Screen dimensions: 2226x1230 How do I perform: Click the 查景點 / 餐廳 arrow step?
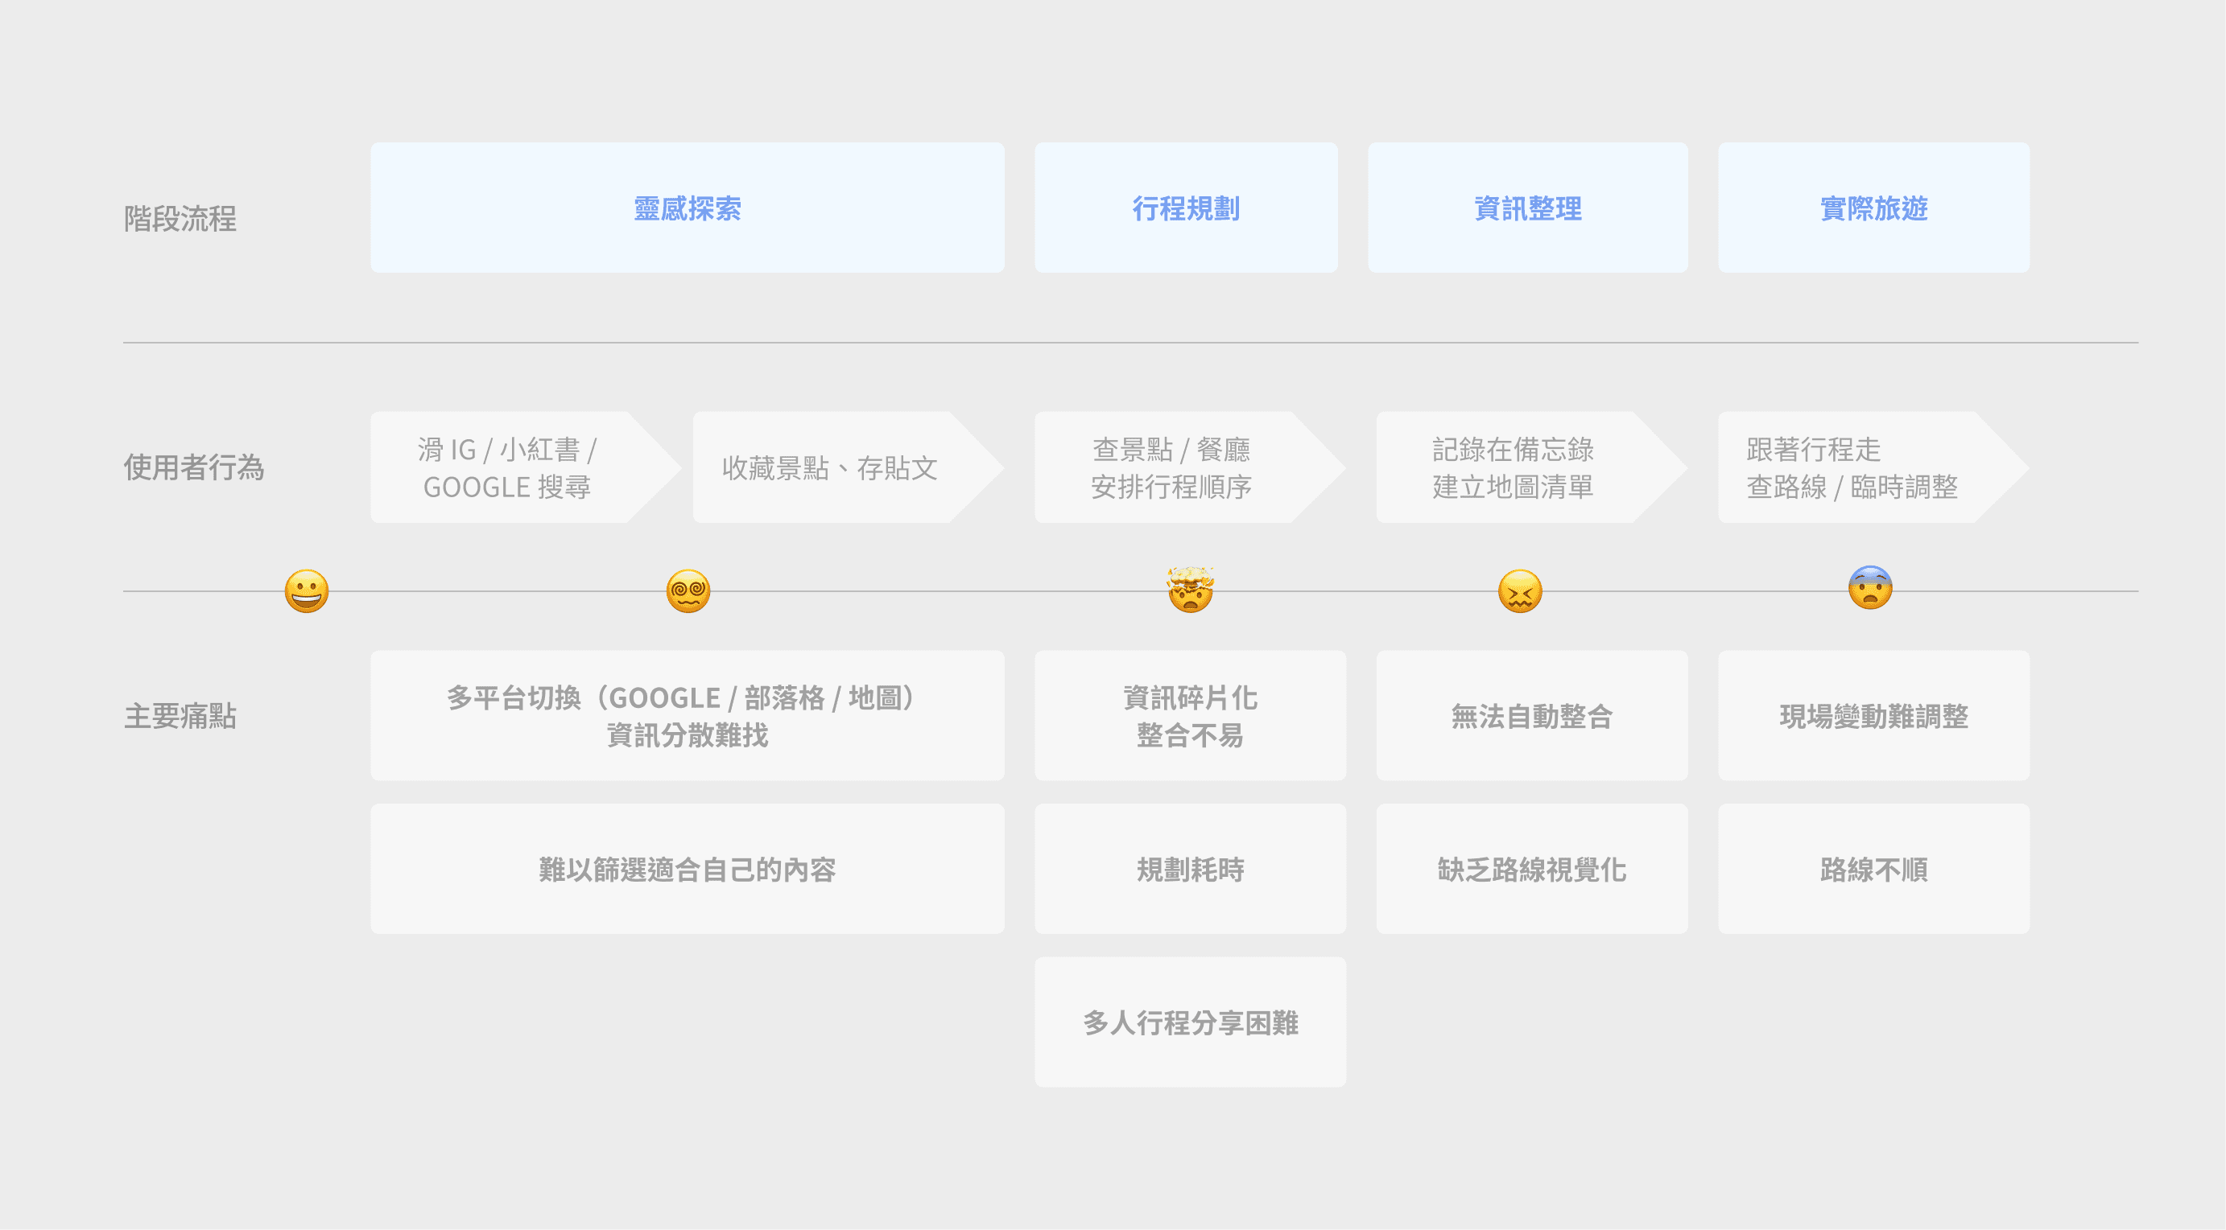(x=1171, y=467)
